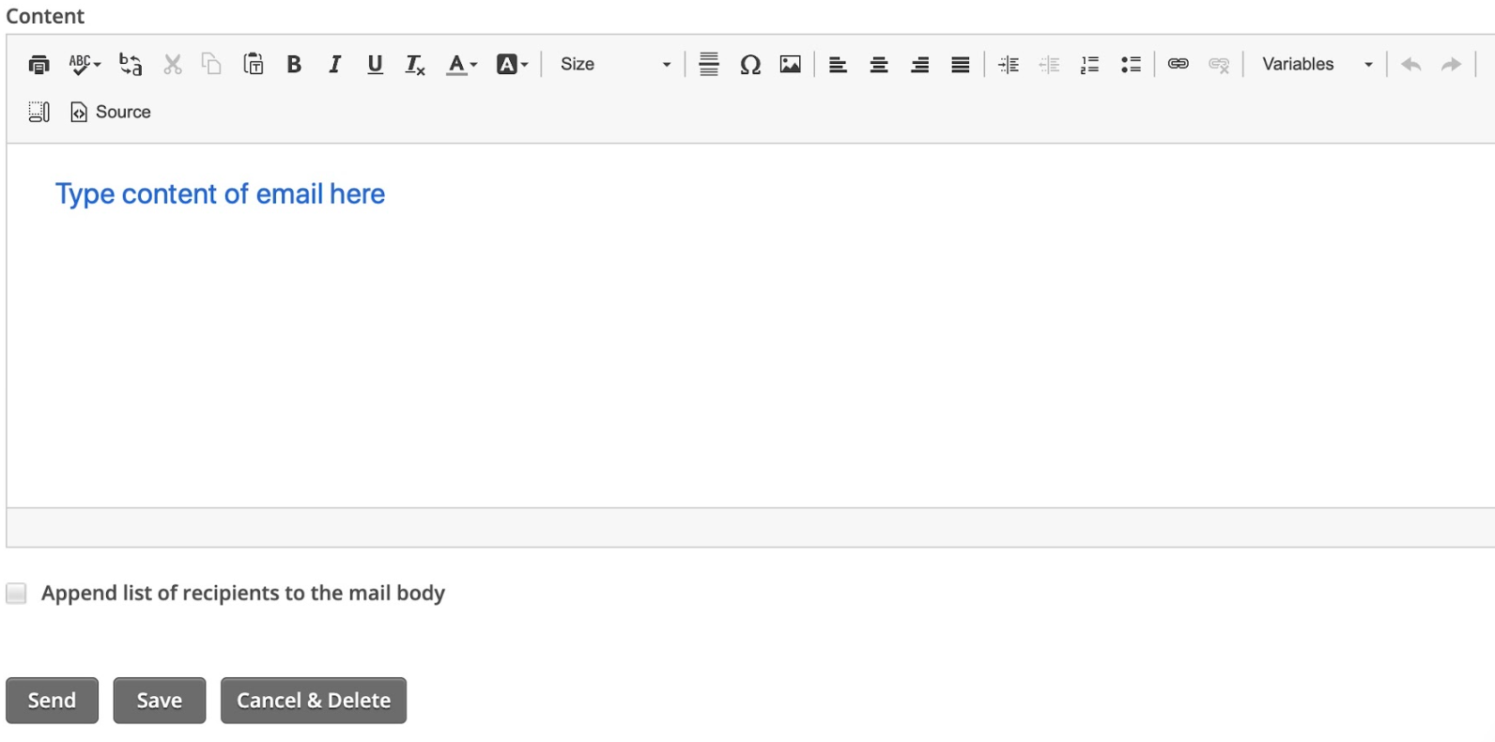1495x742 pixels.
Task: Click the Send button
Action: coord(52,701)
